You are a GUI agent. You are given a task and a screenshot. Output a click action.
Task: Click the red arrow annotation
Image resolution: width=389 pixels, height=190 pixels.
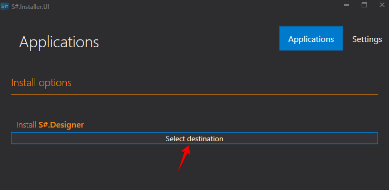point(185,158)
